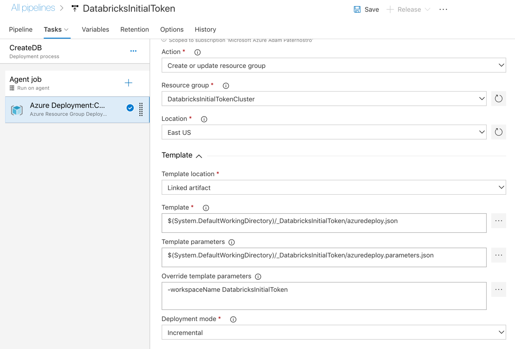
Task: Show info for Location field
Action: [x=204, y=119]
